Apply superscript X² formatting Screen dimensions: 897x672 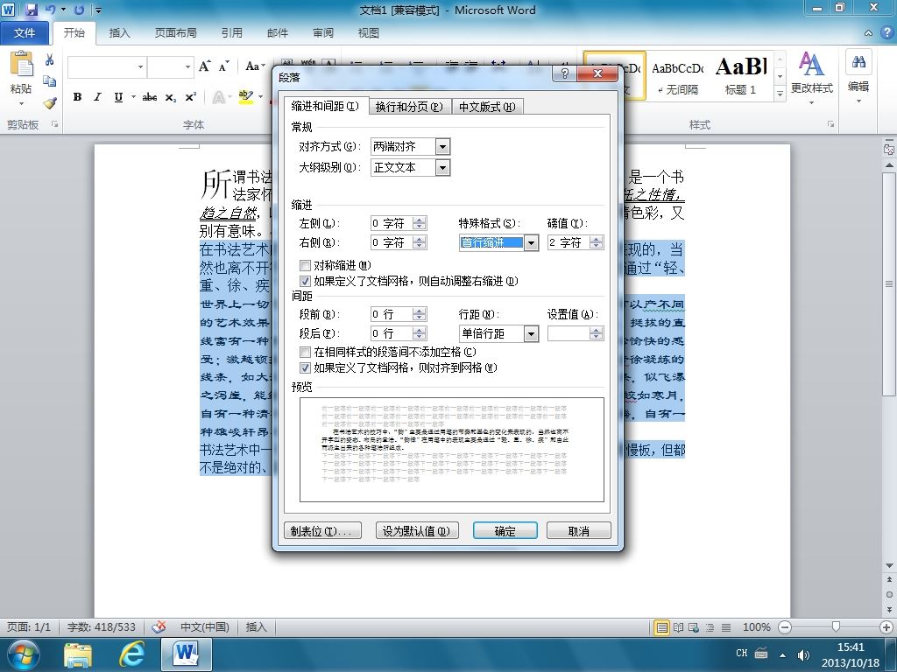pyautogui.click(x=190, y=97)
